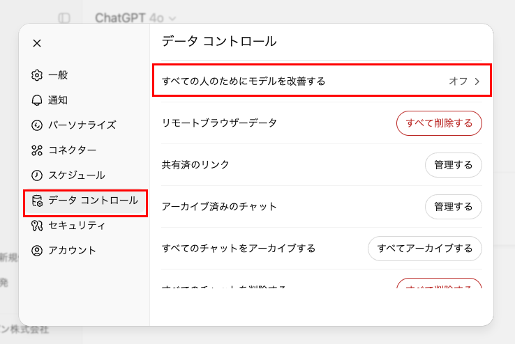Toggle the sidebar panel icon
515x344 pixels.
click(x=64, y=17)
